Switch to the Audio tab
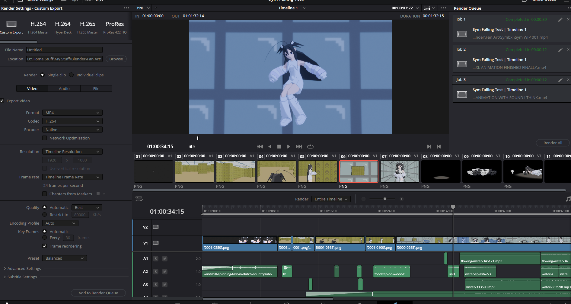 64,88
